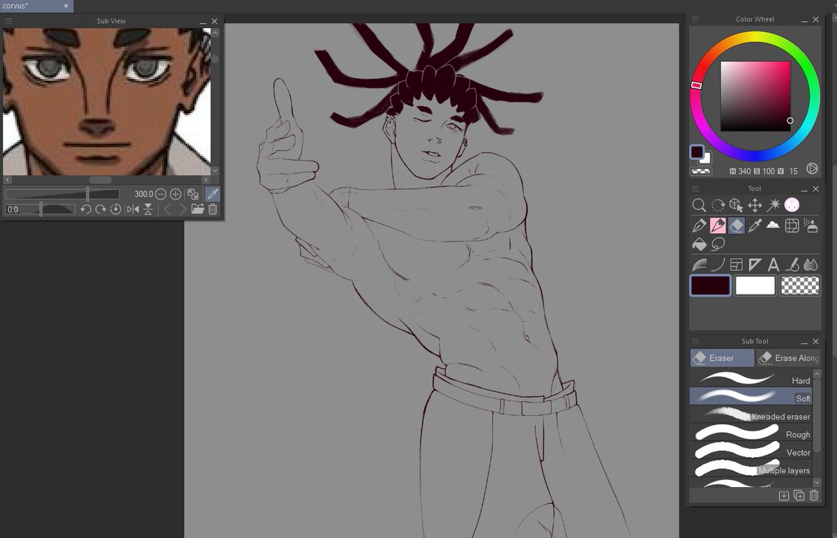
Task: Click the Sub View fit-to-window icon
Action: tap(193, 195)
